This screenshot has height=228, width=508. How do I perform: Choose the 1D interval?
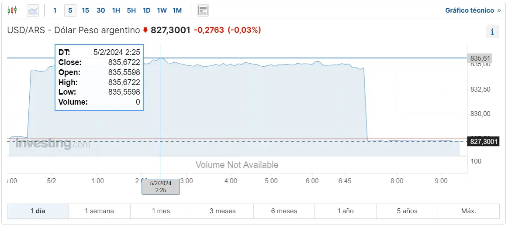tap(146, 10)
